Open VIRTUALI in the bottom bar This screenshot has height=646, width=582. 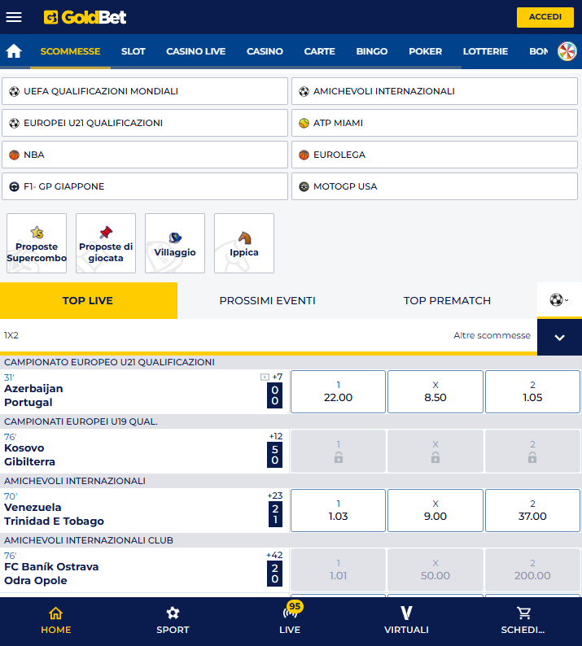(406, 621)
